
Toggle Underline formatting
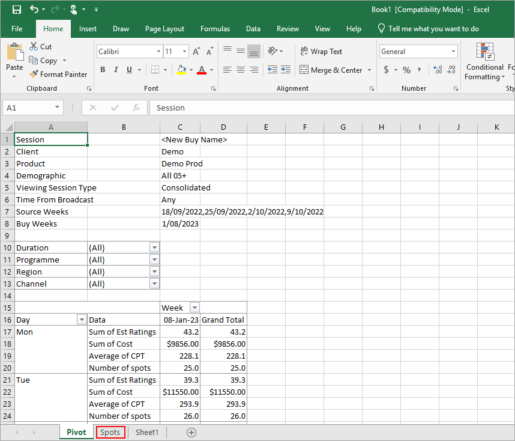pyautogui.click(x=130, y=70)
